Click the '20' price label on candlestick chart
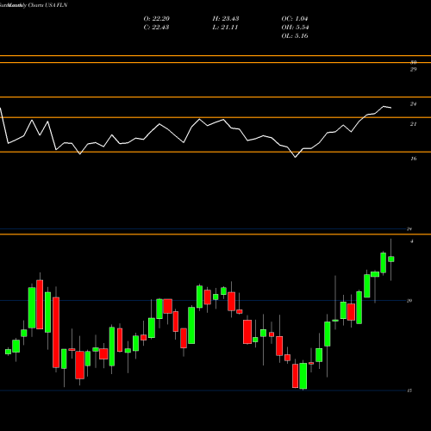Viewport: 431px width, 431px height. click(409, 301)
